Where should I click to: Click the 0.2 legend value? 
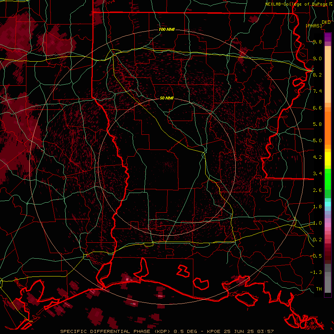[317, 239]
